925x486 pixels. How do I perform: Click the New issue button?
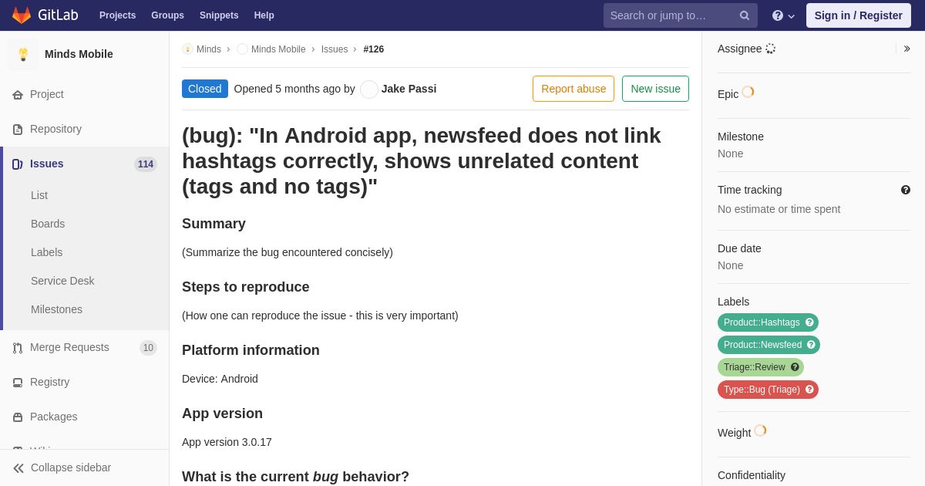point(655,89)
